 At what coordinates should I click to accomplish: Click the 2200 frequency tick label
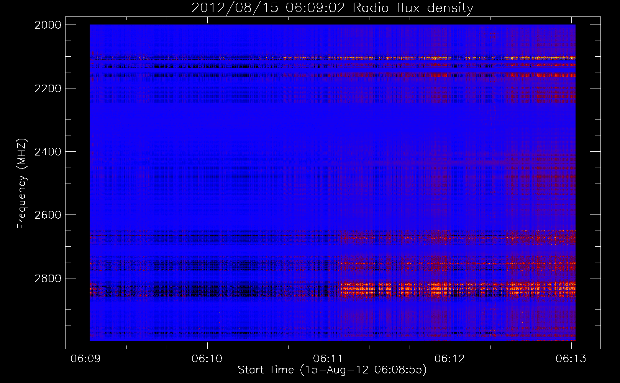pyautogui.click(x=48, y=88)
